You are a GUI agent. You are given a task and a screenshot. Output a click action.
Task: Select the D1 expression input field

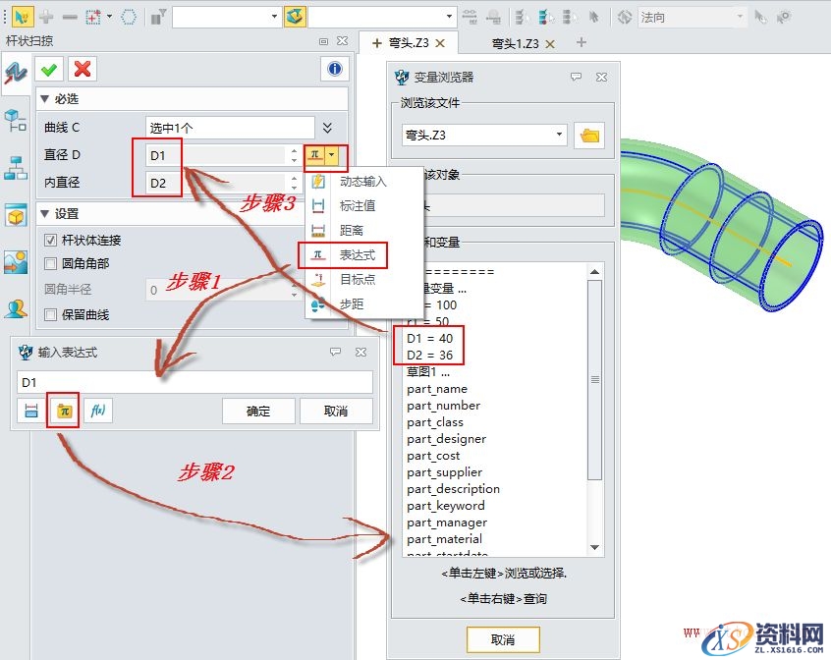[196, 383]
